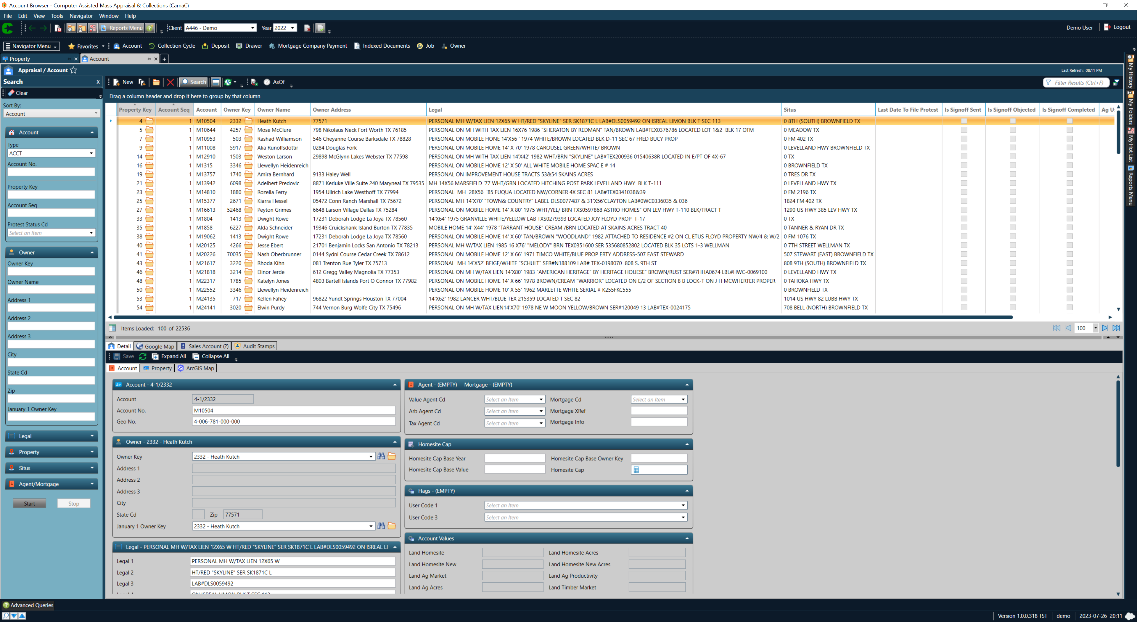The image size is (1137, 622).
Task: Click calculator icon in Homesite Cap field
Action: click(x=636, y=470)
